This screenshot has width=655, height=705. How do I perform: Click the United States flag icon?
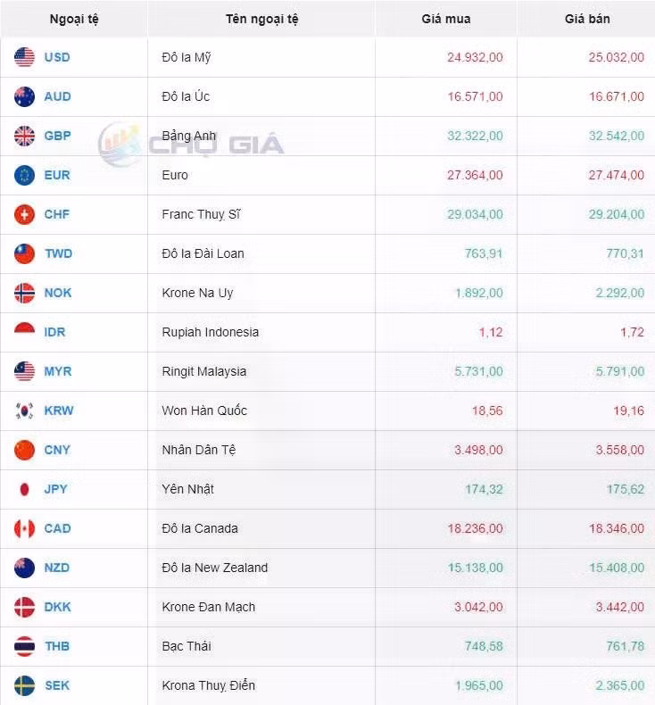[24, 57]
